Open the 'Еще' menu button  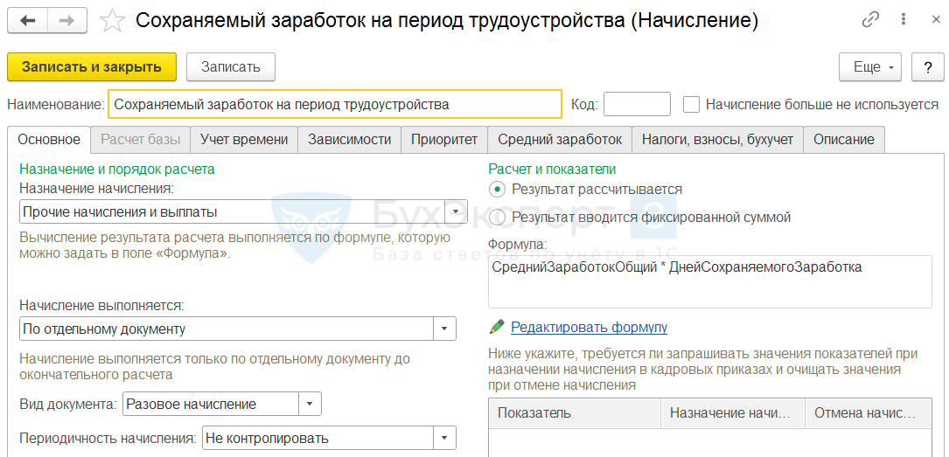(870, 67)
